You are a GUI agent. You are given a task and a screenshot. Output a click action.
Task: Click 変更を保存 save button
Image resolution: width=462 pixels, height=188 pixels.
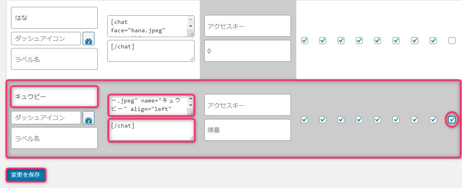(x=26, y=175)
